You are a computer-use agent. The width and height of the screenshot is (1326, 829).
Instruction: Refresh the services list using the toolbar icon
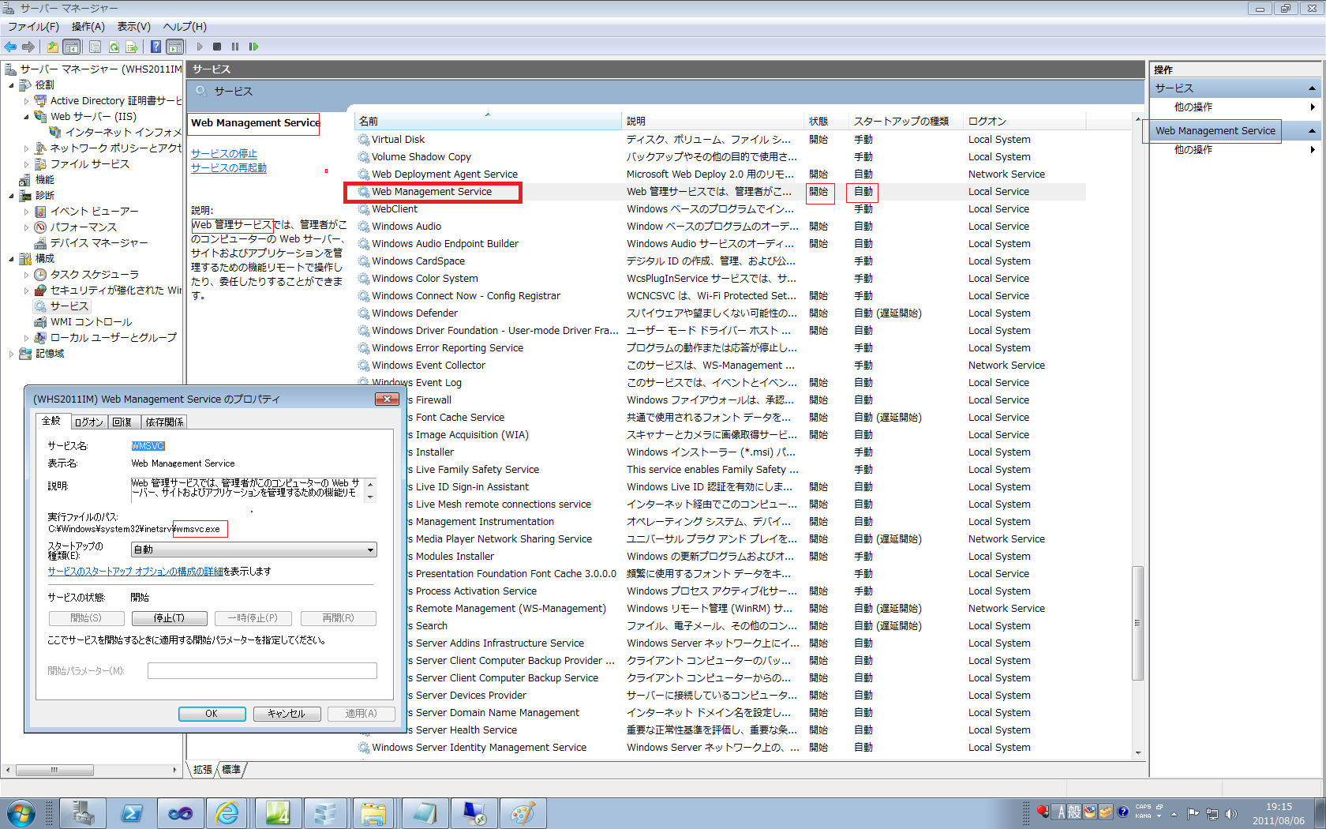coord(114,47)
